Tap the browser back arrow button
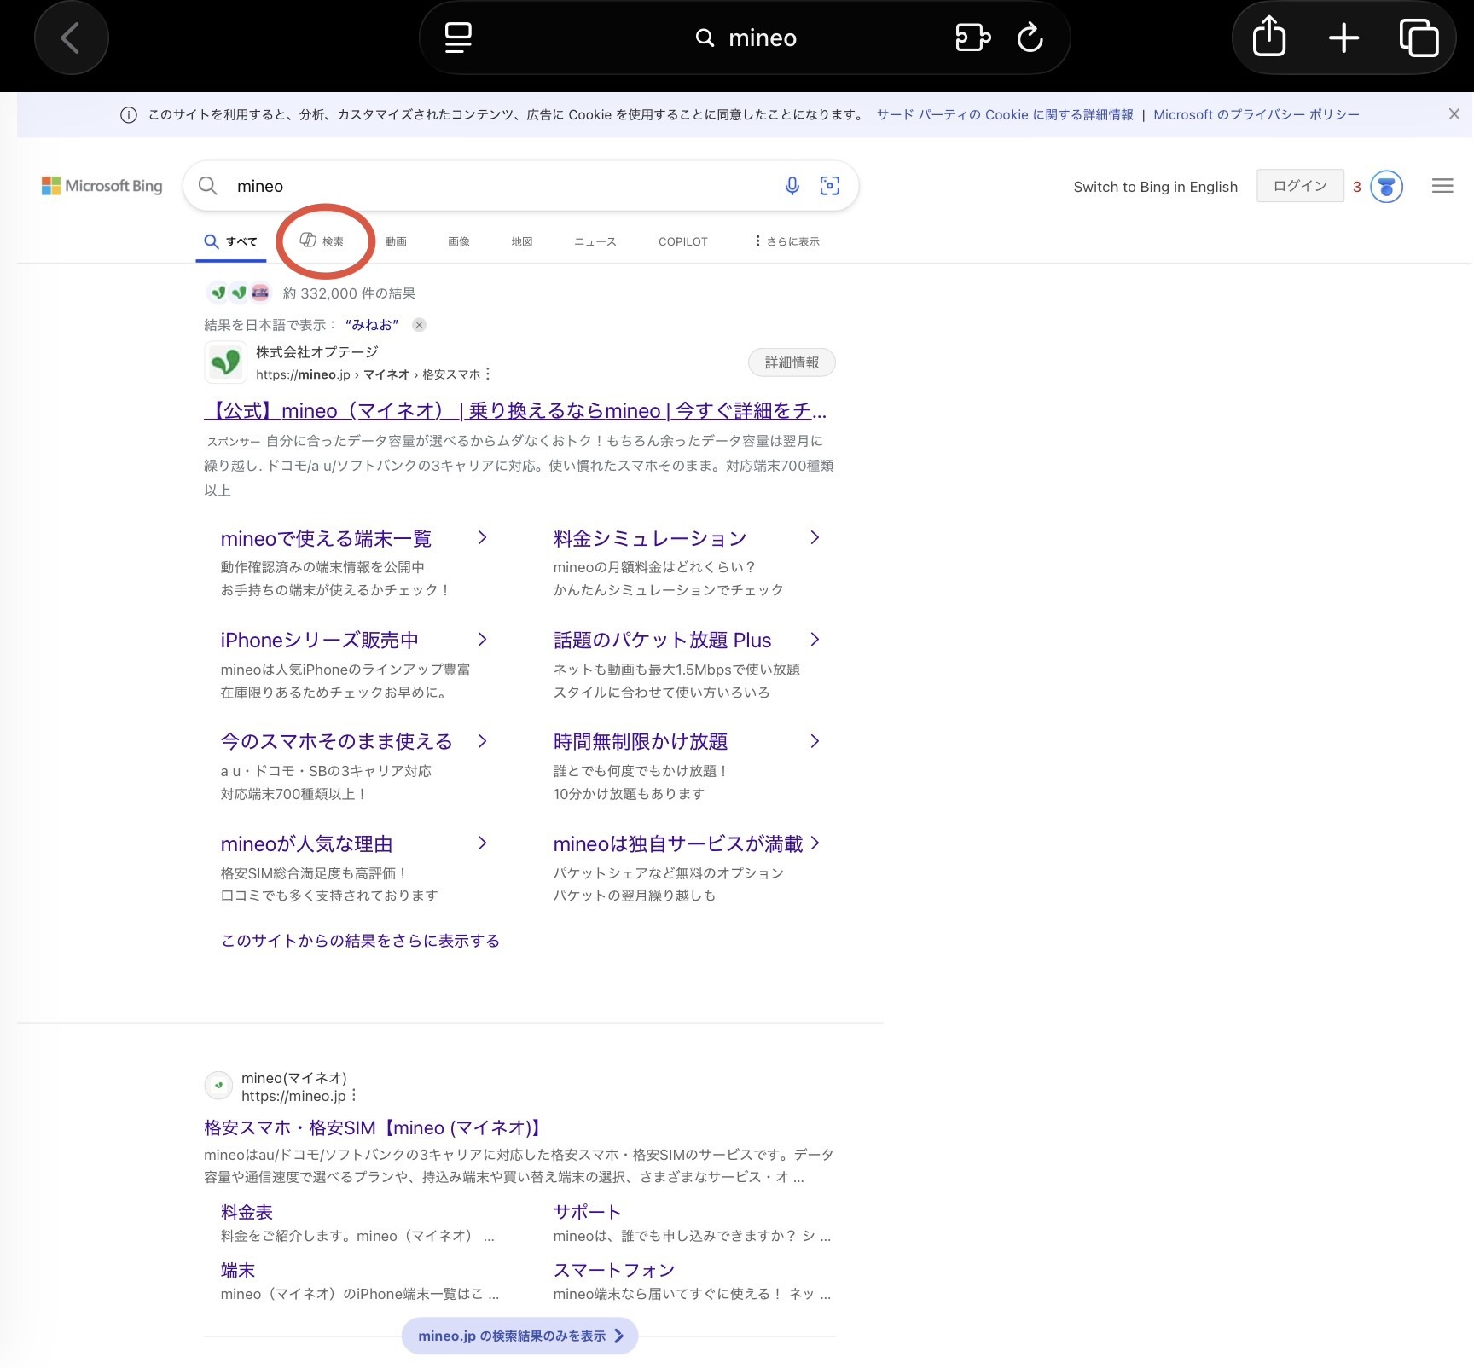Image resolution: width=1474 pixels, height=1368 pixels. coord(71,38)
